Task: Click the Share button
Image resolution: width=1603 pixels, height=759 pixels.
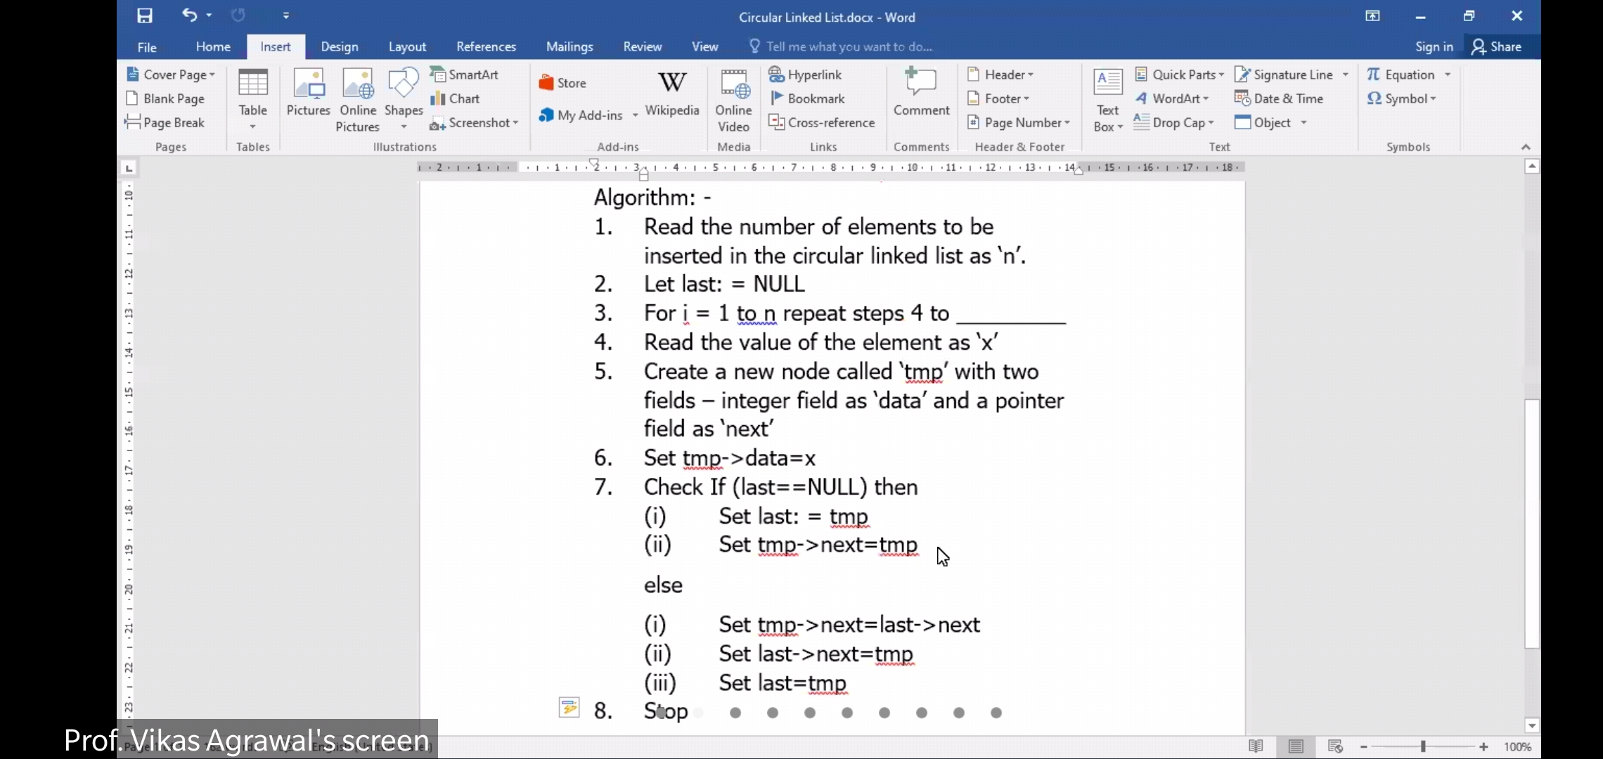Action: pos(1497,46)
